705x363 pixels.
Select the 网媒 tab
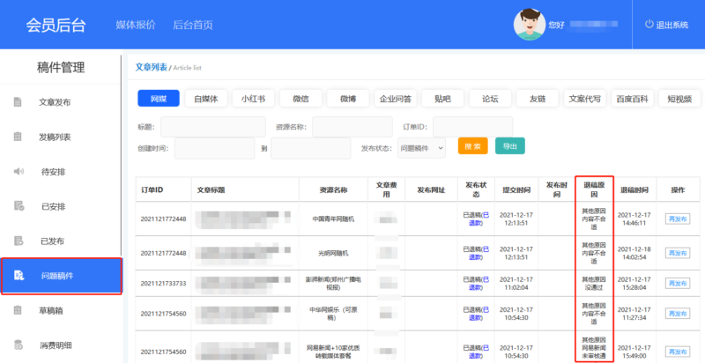coord(159,99)
